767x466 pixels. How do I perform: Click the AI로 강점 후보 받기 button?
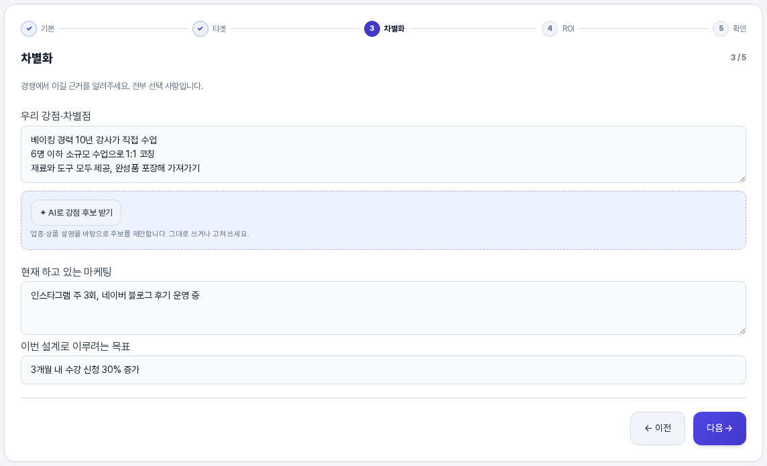pos(76,212)
